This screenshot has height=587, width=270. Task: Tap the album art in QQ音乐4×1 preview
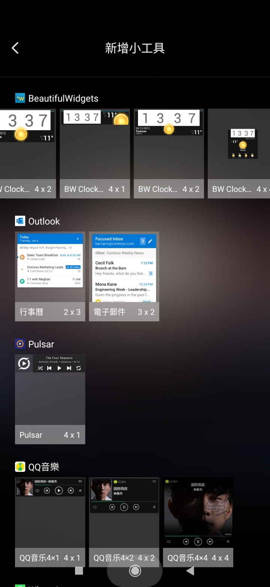(24, 487)
